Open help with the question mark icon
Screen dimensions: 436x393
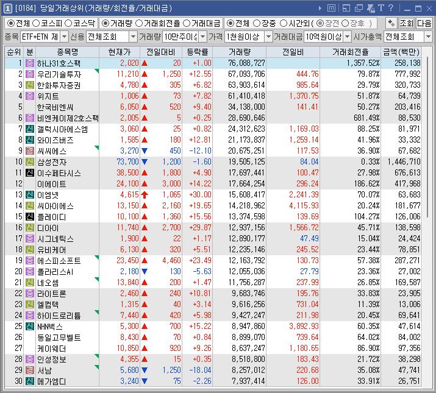[391, 8]
